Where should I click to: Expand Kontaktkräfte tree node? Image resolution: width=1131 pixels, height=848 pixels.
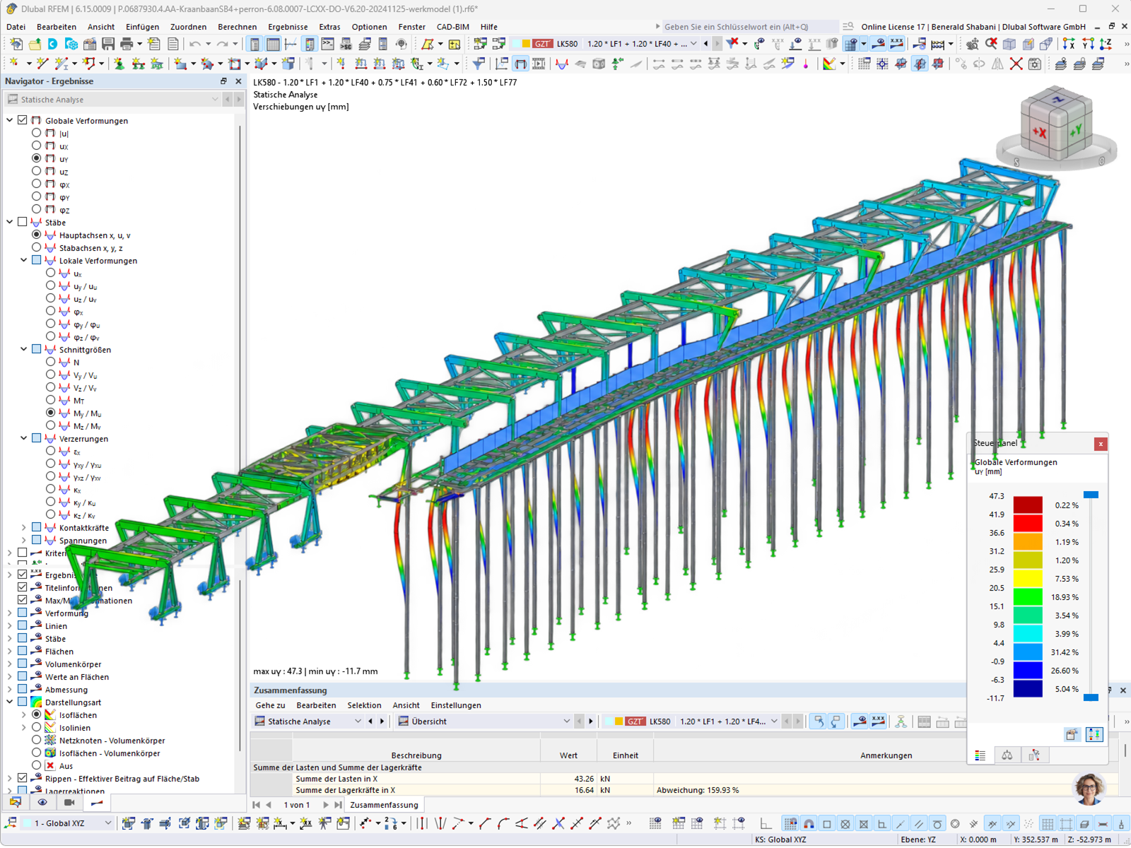tap(23, 527)
